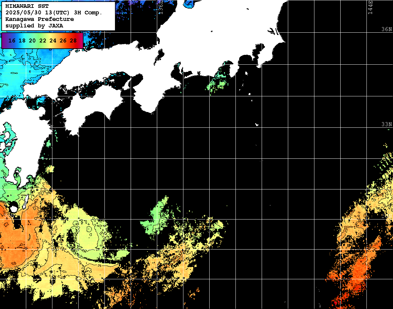Click the 'supplied by JAXA' credit text
Viewport: 393px width, 309px height.
(34, 25)
